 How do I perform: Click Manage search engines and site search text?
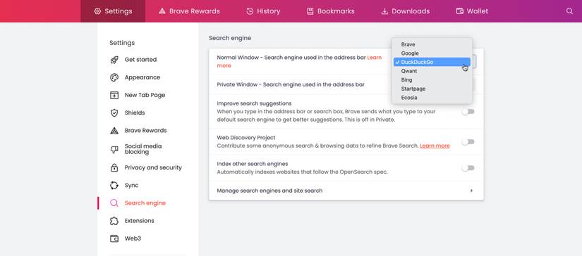coord(269,191)
